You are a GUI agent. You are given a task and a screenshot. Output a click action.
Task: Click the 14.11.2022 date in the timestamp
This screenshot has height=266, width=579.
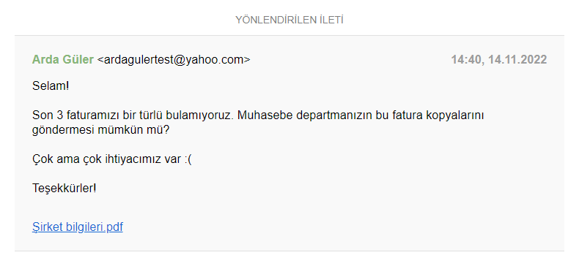[x=517, y=60]
